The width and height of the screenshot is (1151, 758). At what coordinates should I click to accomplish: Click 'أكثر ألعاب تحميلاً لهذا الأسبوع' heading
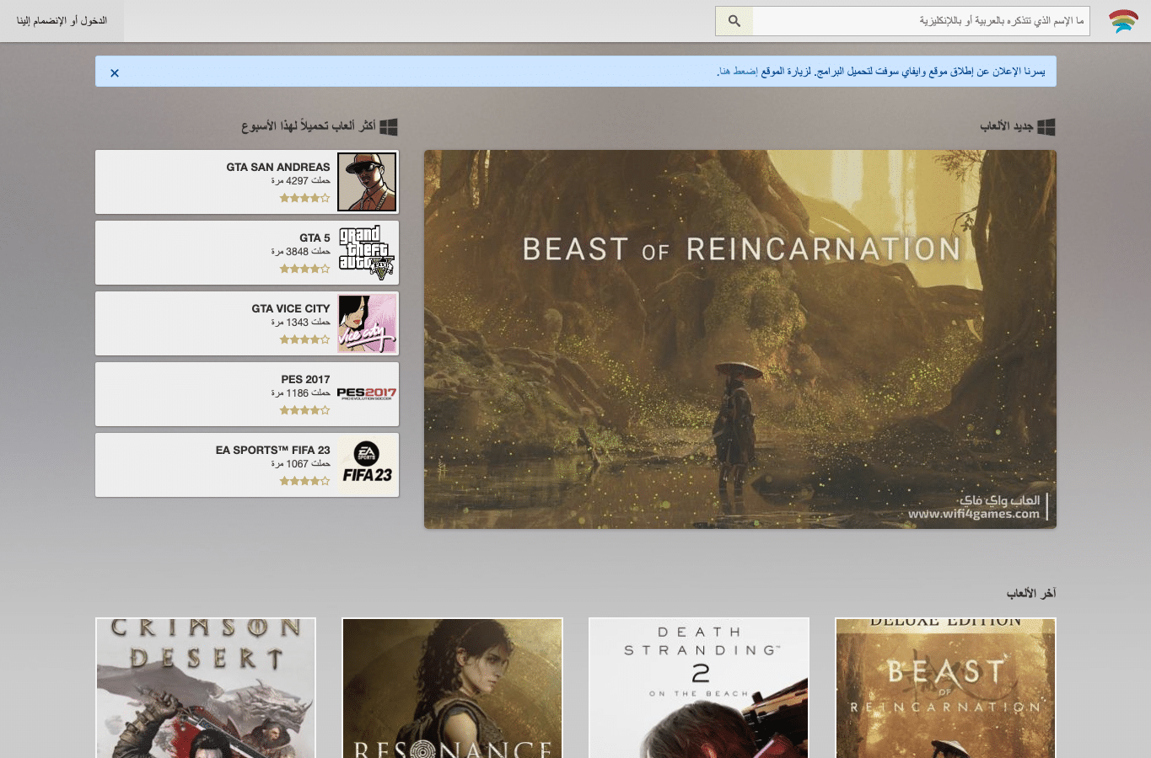pos(309,126)
